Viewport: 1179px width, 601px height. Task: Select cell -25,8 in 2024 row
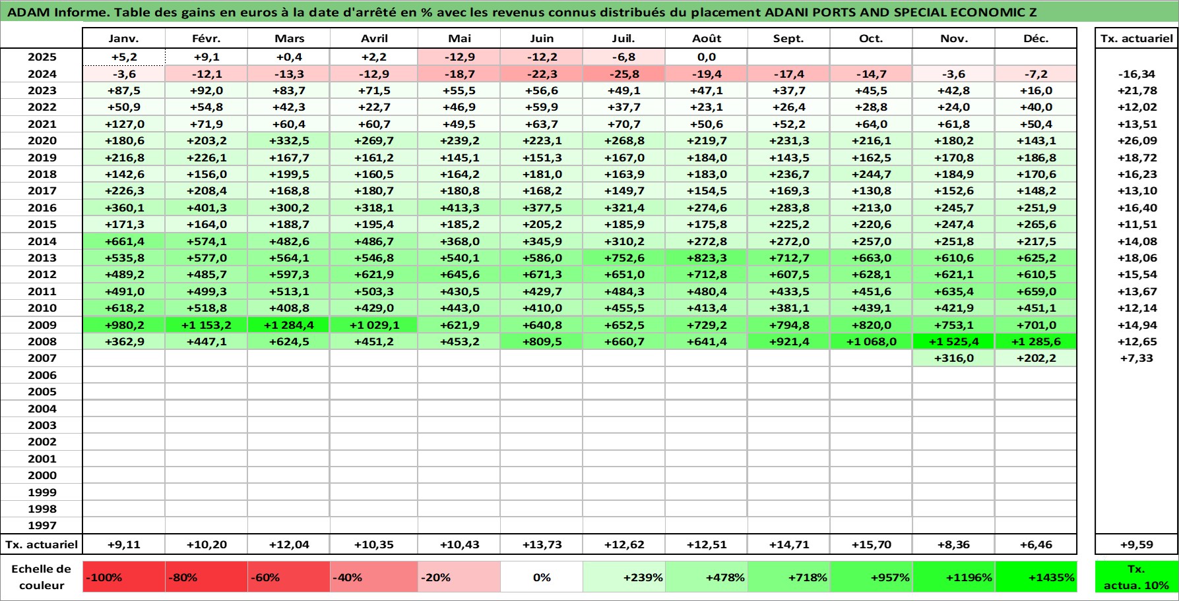point(623,74)
